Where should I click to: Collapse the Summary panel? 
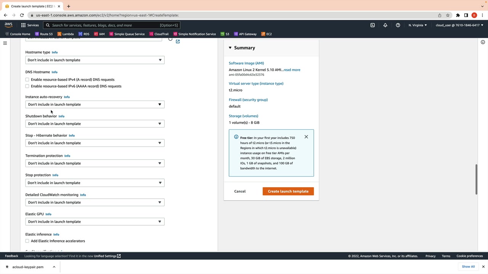tap(230, 48)
